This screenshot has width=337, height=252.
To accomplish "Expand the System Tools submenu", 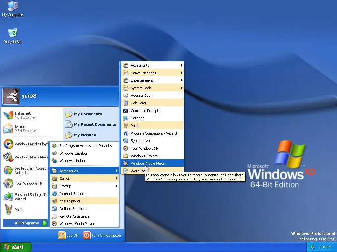I will pos(153,88).
